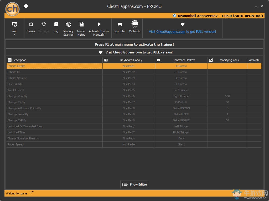Image resolution: width=269 pixels, height=201 pixels.
Task: Click heart icon above full version link
Action: coord(183,24)
